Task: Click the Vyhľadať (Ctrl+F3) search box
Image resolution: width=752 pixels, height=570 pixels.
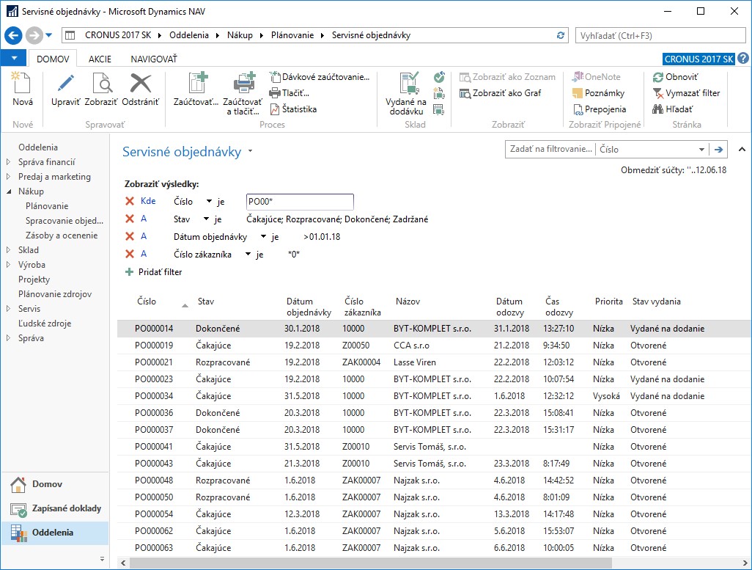Action: pos(660,35)
